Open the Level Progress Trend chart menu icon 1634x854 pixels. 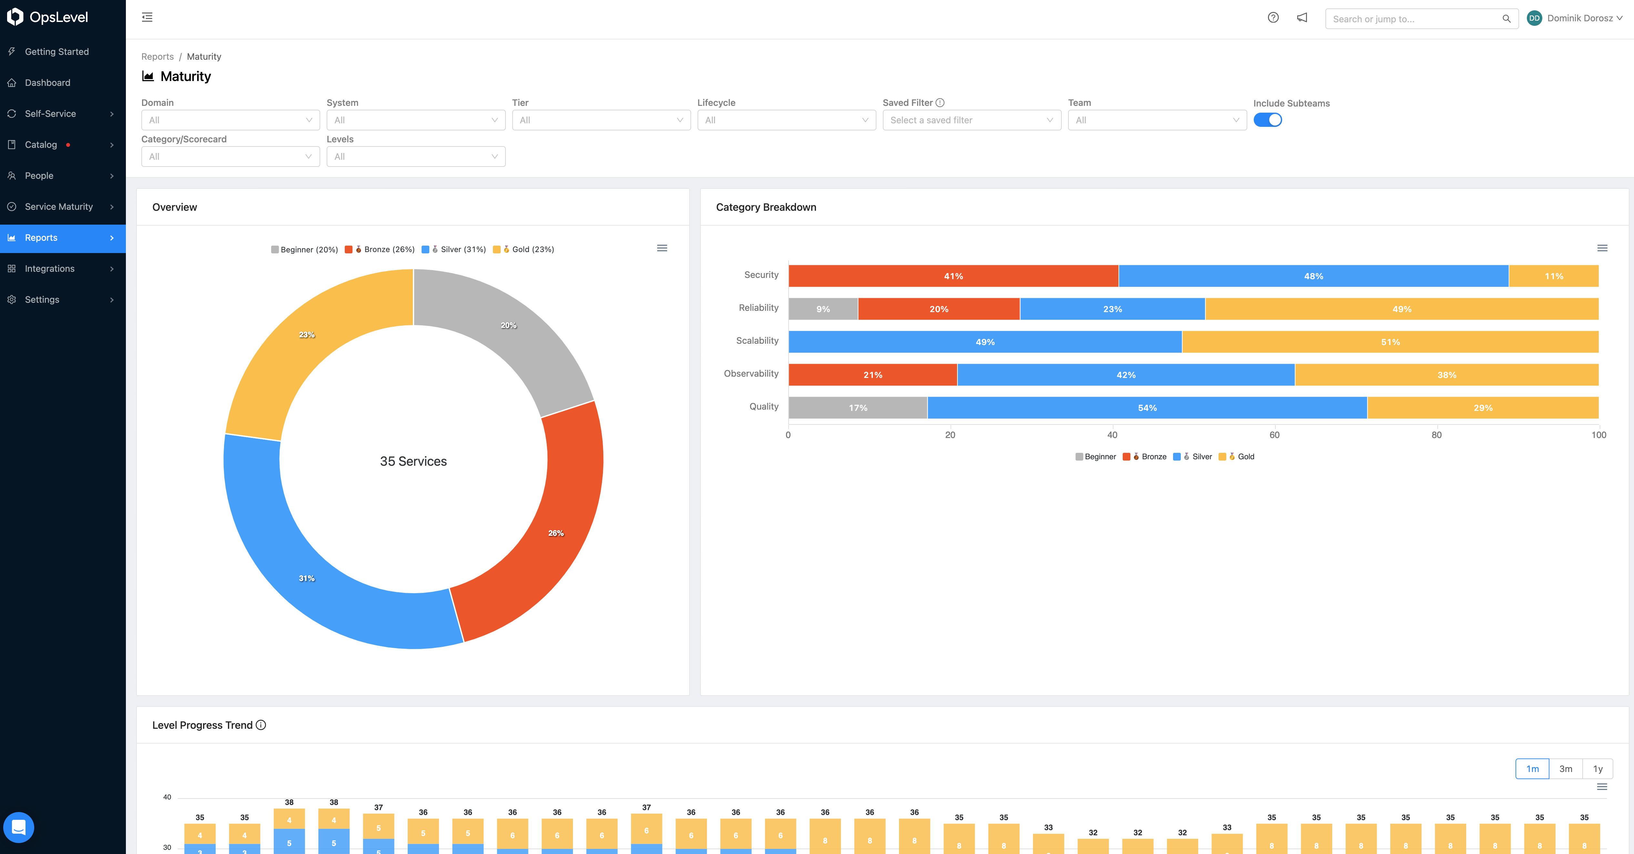1602,787
